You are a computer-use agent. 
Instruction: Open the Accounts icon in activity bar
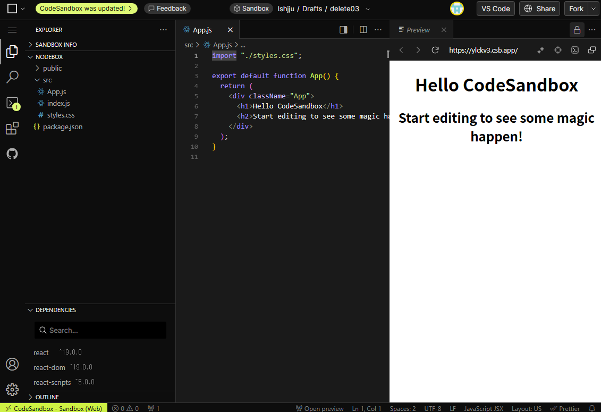coord(12,364)
